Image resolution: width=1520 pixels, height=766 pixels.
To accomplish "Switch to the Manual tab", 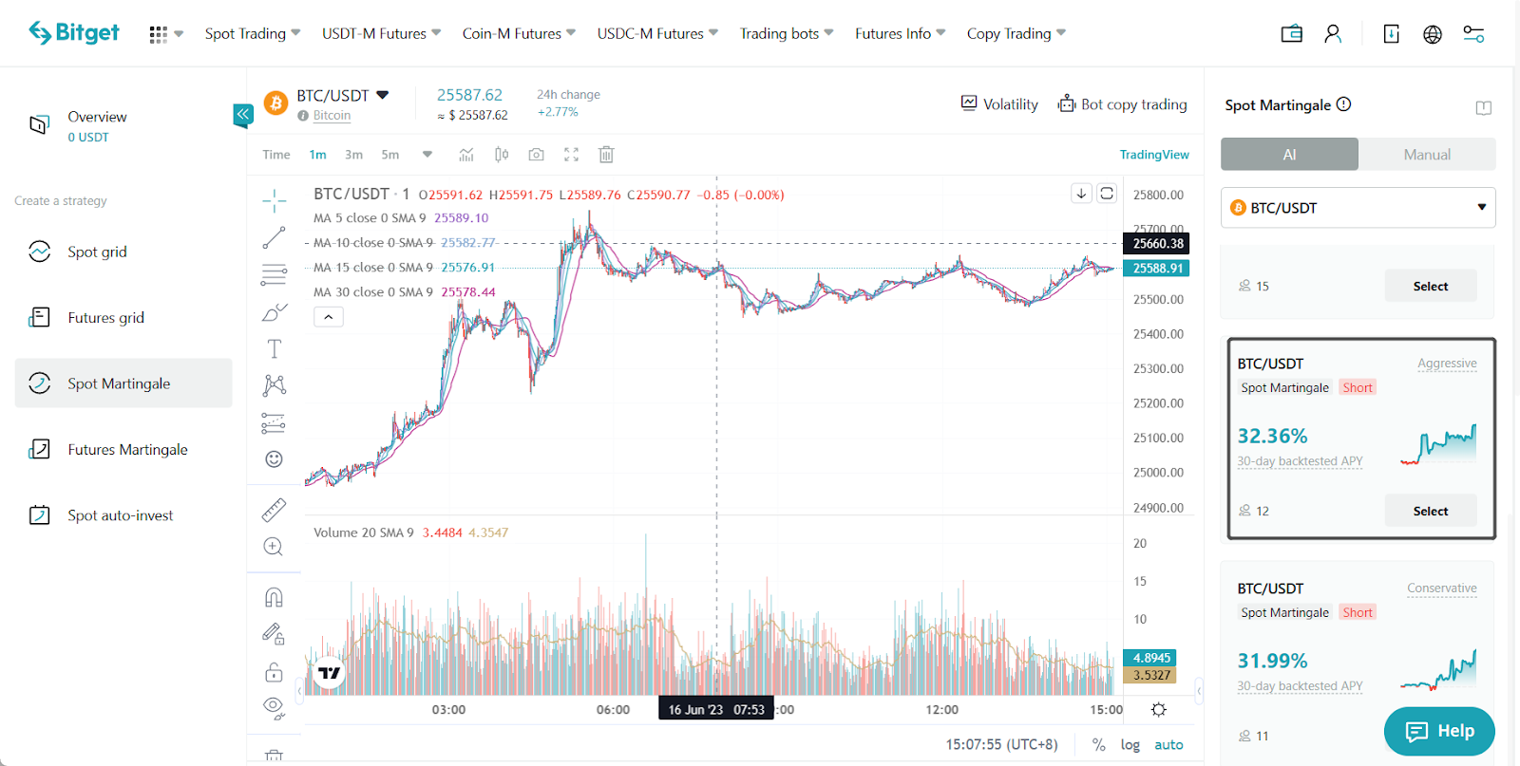I will (1427, 155).
